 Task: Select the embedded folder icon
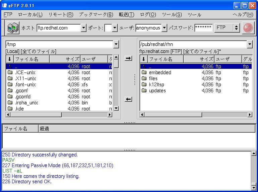(x=144, y=73)
